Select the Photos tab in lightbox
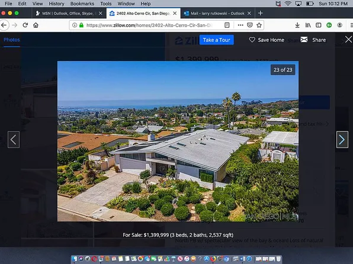353x264 pixels. point(12,40)
